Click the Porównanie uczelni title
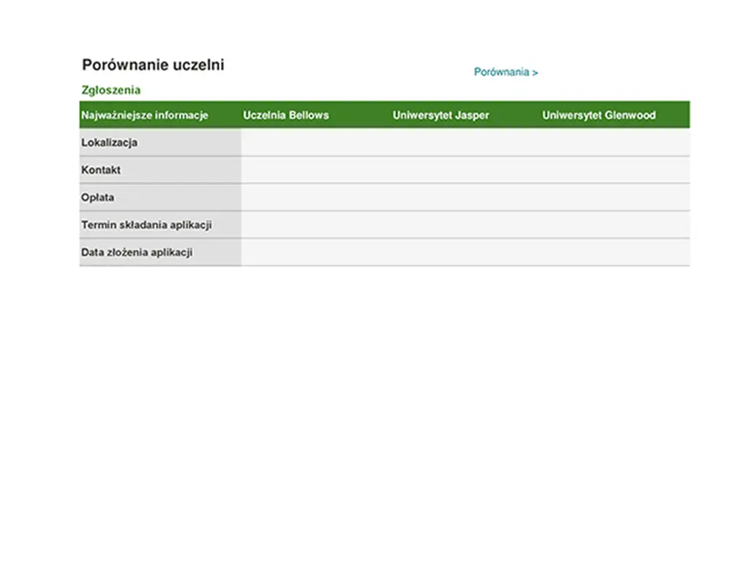The height and width of the screenshot is (581, 747). tap(153, 65)
